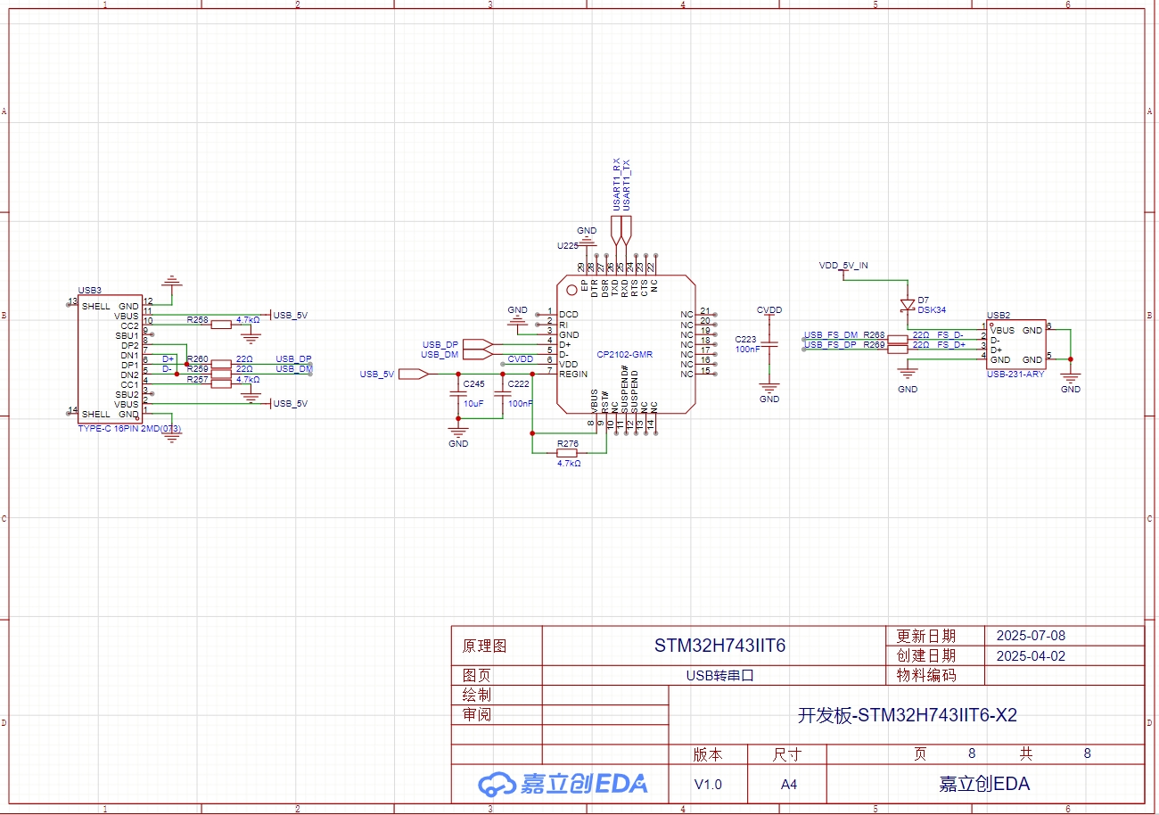
Task: Click the USB_5V net port feeding REGIN
Action: tap(413, 375)
